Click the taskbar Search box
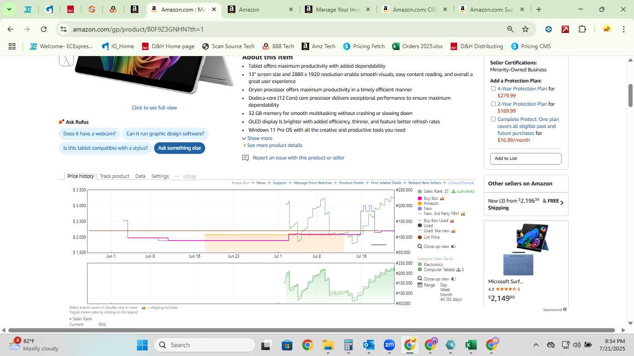The image size is (634, 356). [205, 345]
